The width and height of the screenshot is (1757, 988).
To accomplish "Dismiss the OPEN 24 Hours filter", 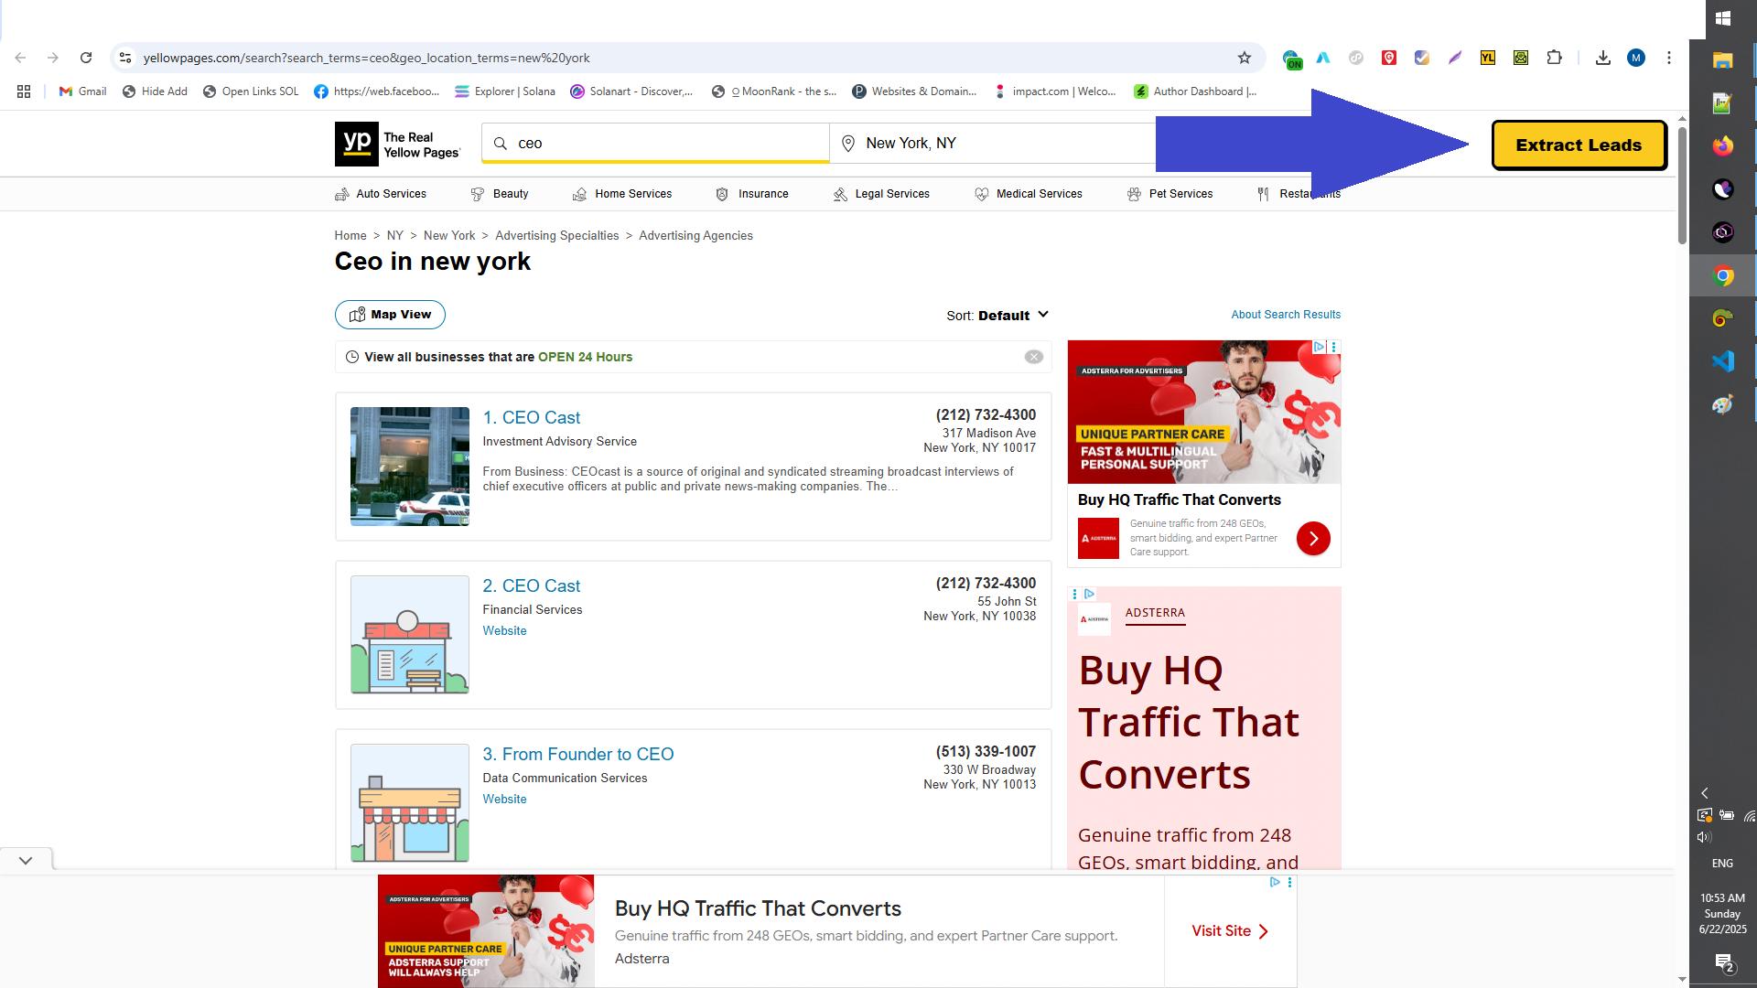I will point(1034,356).
